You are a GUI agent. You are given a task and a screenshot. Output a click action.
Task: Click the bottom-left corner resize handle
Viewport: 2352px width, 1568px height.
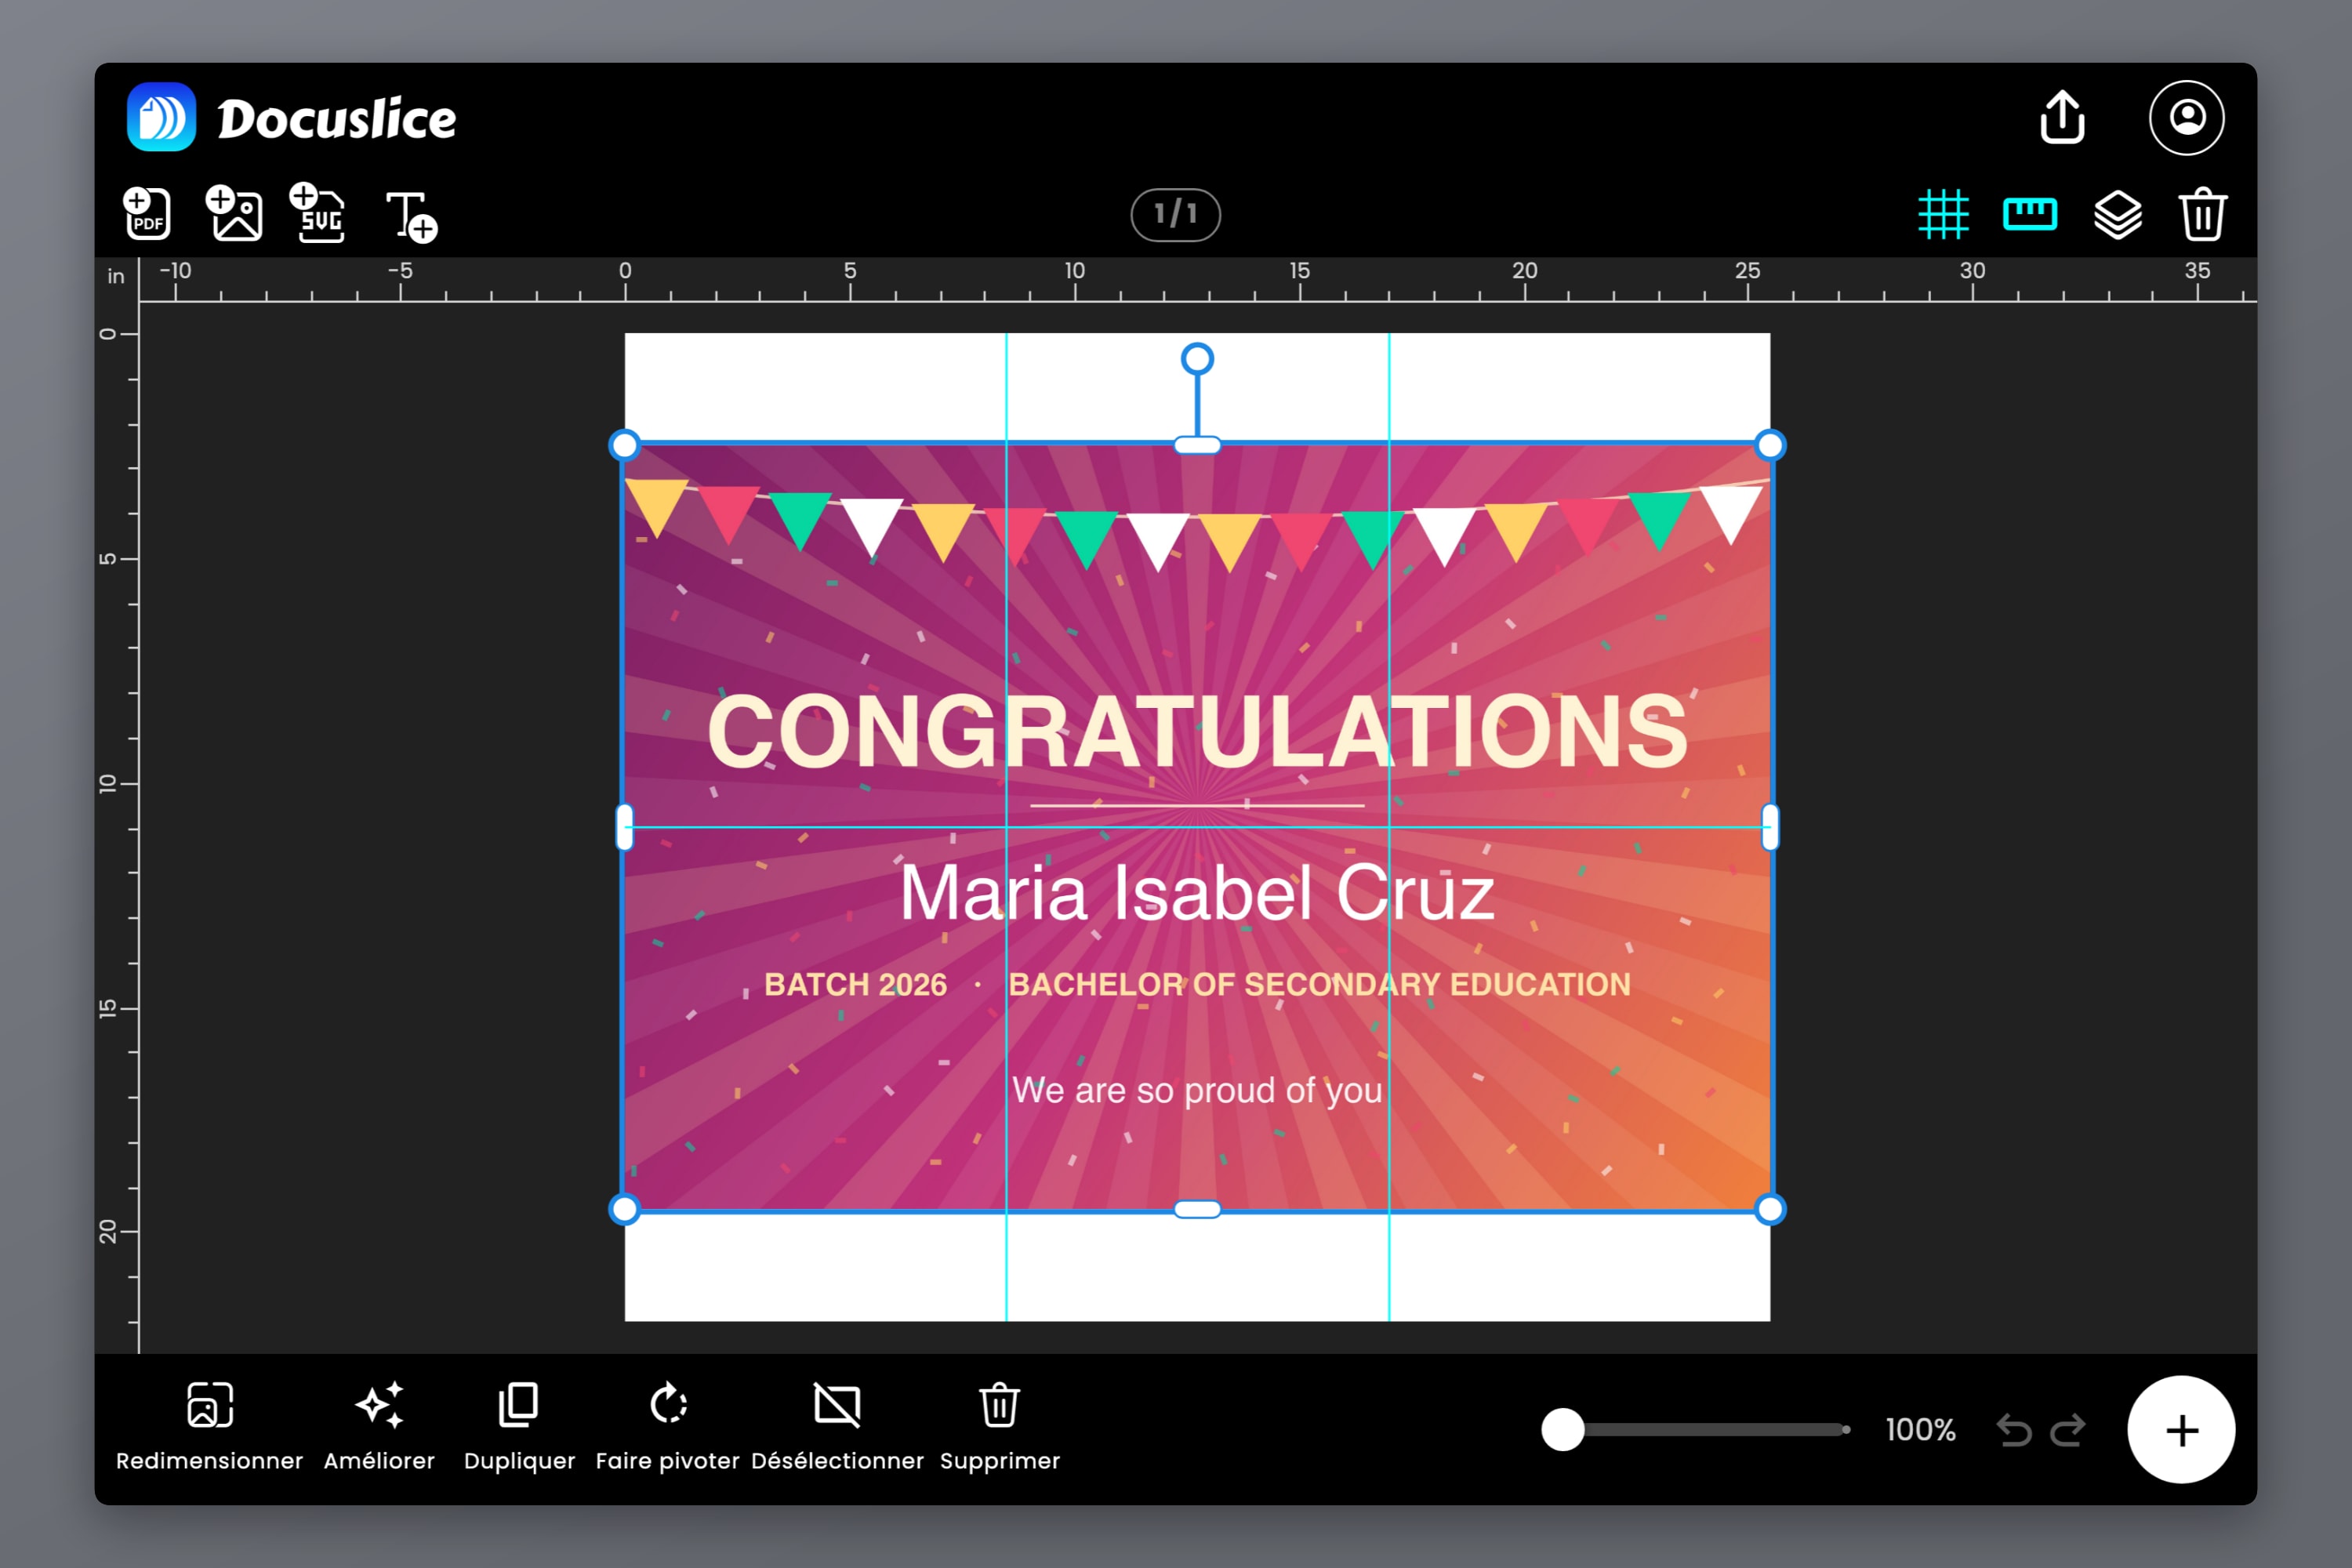point(624,1210)
